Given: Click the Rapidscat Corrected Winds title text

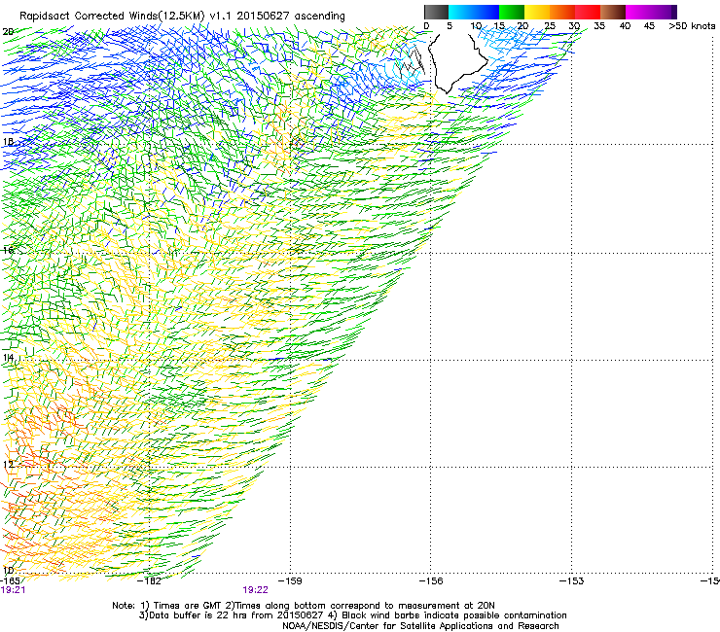Looking at the screenshot, I should [x=182, y=16].
